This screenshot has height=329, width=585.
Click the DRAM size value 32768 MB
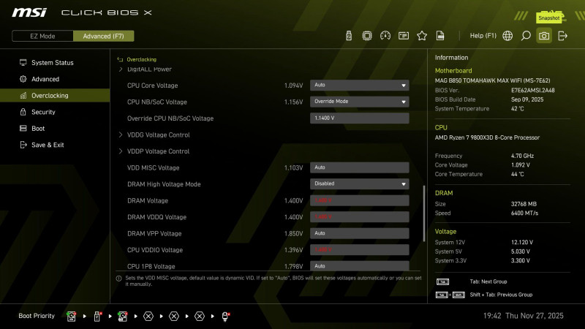pos(524,204)
